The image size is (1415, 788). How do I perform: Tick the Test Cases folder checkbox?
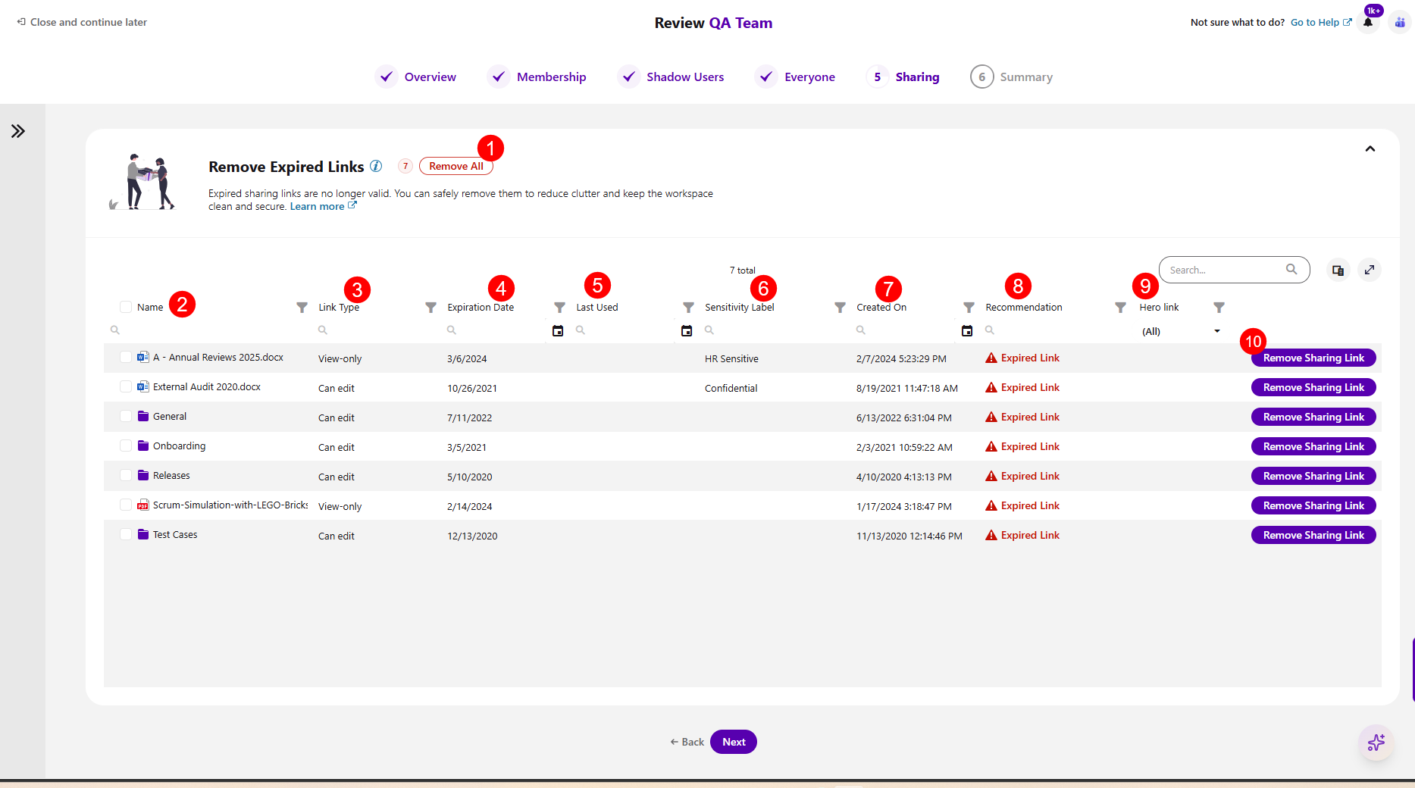tap(126, 534)
